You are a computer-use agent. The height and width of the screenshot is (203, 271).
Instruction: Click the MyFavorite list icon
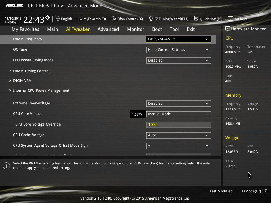click(x=80, y=19)
